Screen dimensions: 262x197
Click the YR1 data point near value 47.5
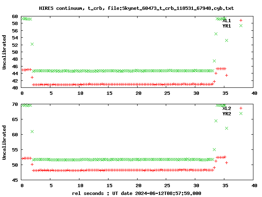point(214,61)
